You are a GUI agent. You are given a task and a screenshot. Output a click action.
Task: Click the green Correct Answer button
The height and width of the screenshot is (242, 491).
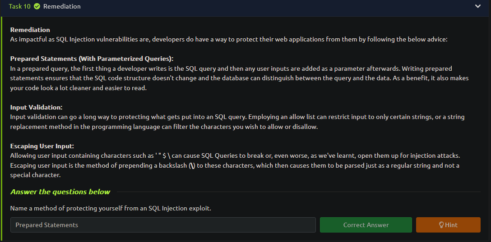[366, 225]
